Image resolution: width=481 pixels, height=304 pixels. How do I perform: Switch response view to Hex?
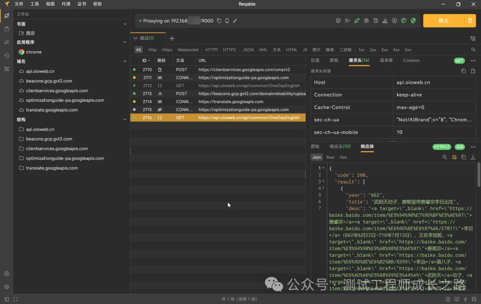point(343,157)
